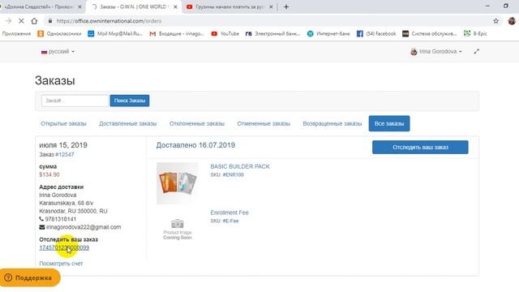Click the Отследить ваш заказ button
The image size is (519, 292).
click(420, 148)
